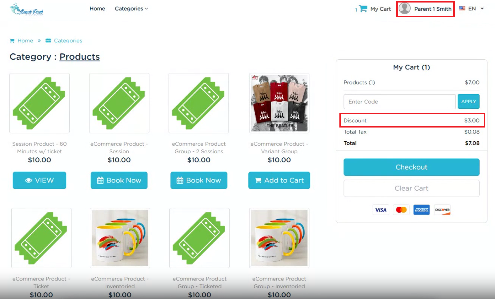Click the Beach Park logo

27,9
